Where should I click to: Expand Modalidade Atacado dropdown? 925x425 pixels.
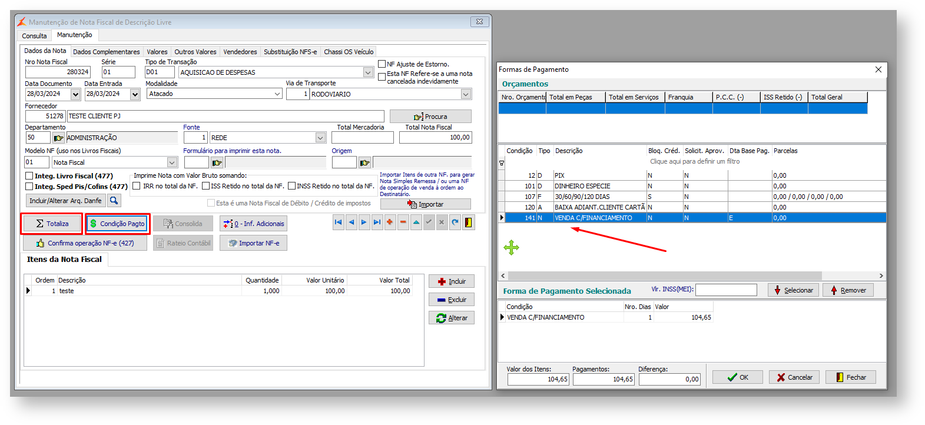[x=277, y=94]
